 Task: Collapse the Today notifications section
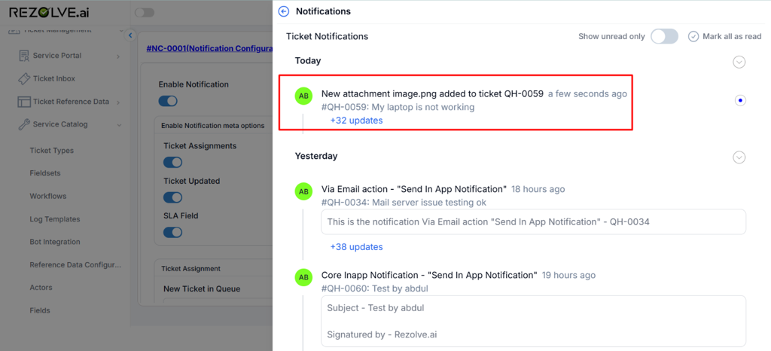pyautogui.click(x=739, y=62)
